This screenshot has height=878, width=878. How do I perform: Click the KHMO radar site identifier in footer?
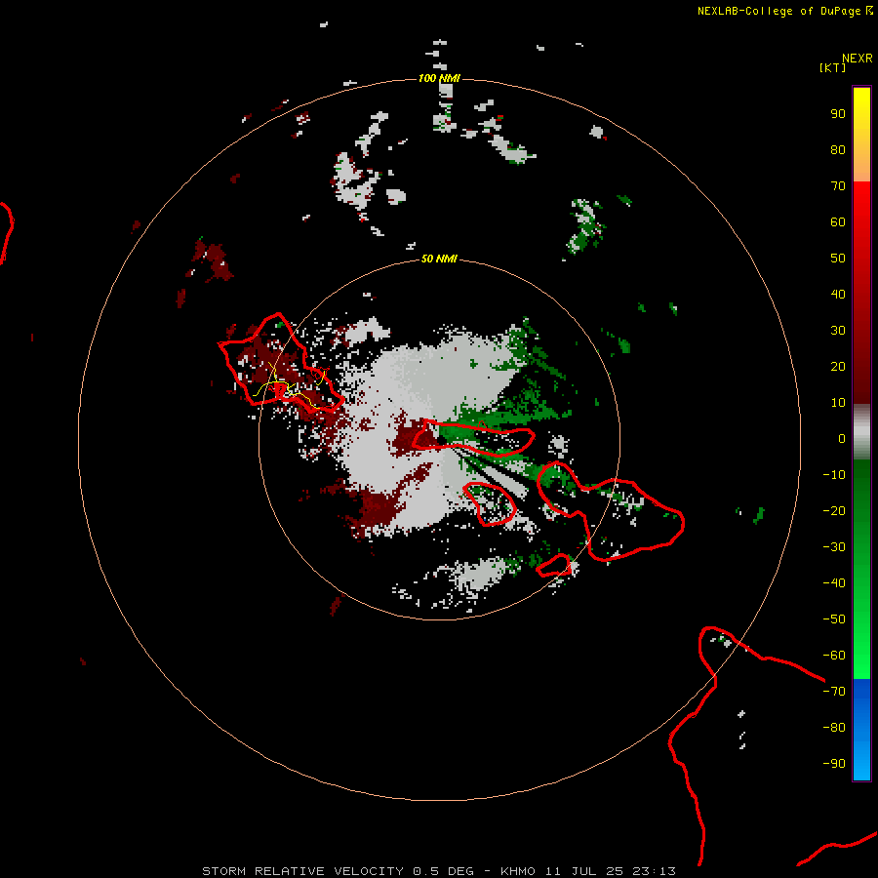point(518,871)
